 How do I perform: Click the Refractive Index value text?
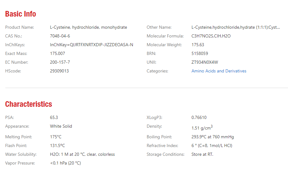212,146
